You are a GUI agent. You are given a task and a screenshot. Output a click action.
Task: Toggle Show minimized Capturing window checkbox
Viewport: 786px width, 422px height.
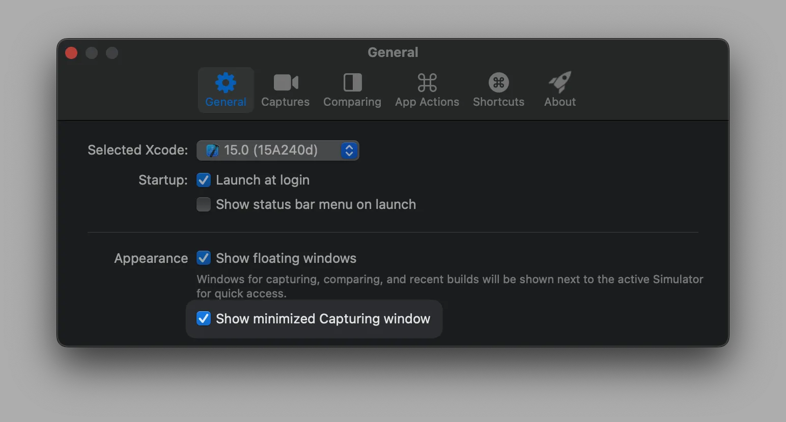[204, 319]
